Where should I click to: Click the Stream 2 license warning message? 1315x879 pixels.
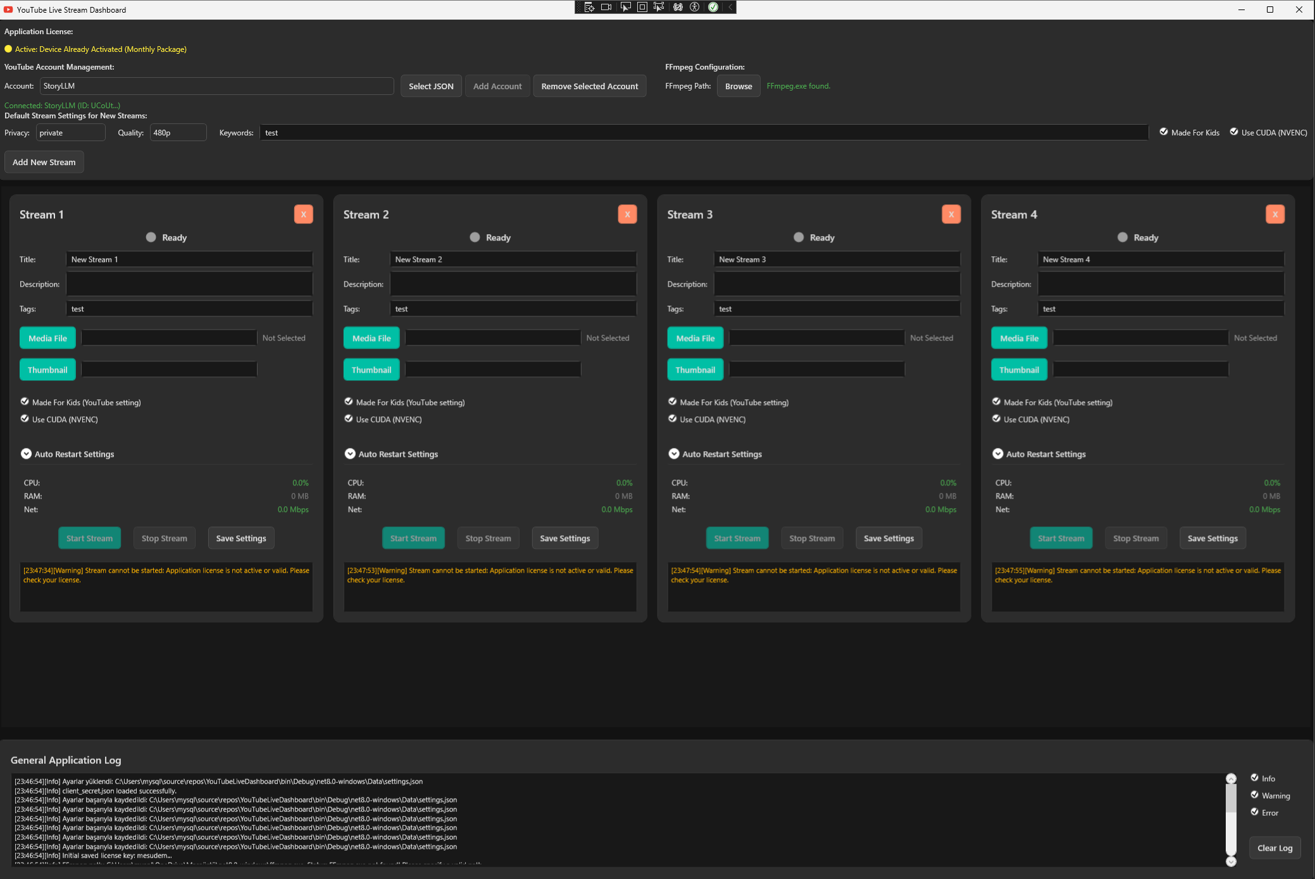[490, 575]
